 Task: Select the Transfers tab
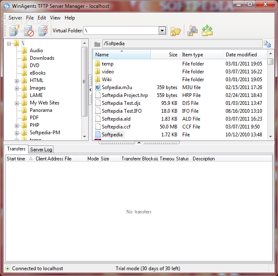click(x=16, y=149)
